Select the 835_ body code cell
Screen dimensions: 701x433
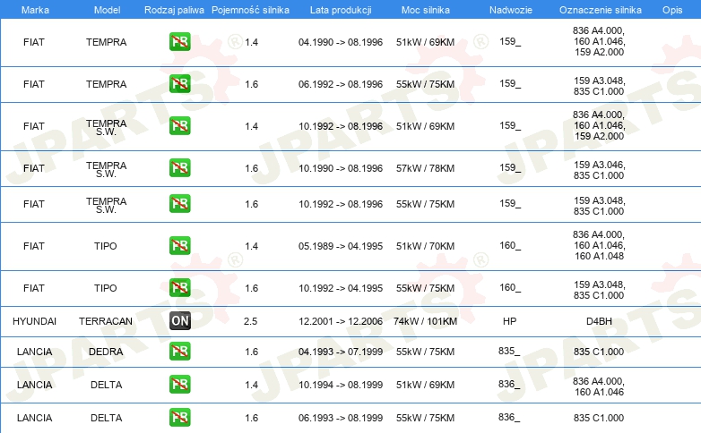point(509,352)
